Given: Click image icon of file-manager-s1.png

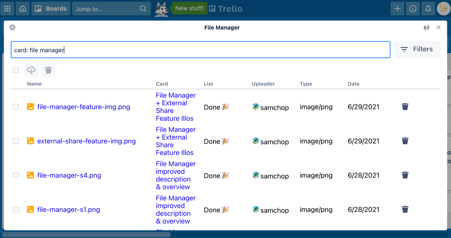Looking at the screenshot, I should [x=30, y=209].
